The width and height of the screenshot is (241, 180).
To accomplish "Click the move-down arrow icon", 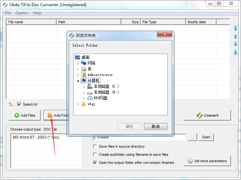I will point(235,44).
